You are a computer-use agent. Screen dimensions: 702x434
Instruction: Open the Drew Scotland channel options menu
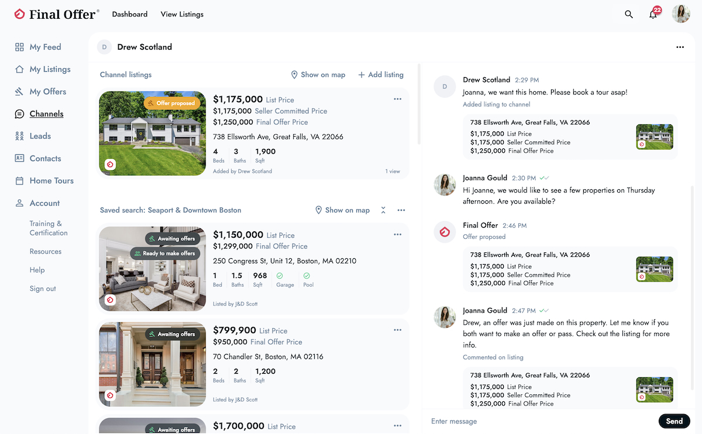click(x=680, y=47)
